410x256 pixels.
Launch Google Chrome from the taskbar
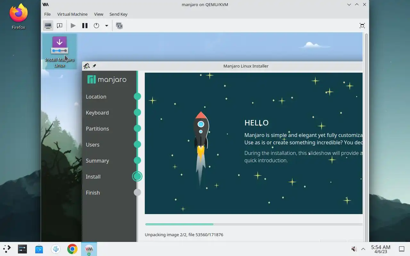[72, 249]
